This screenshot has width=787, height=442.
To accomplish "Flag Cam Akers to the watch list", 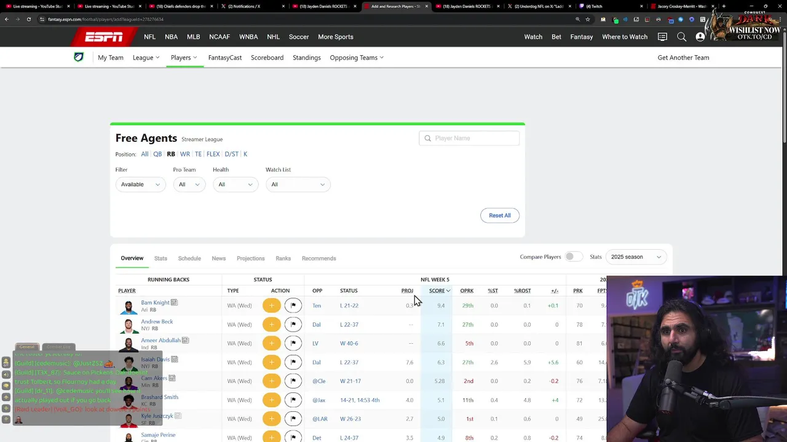I will [293, 381].
